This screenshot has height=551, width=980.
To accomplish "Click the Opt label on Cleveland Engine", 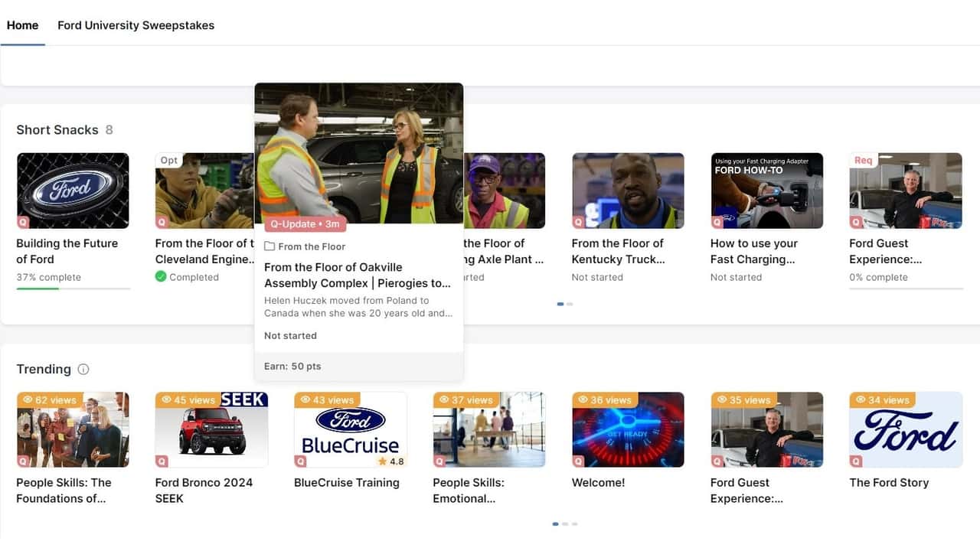I will pyautogui.click(x=169, y=161).
